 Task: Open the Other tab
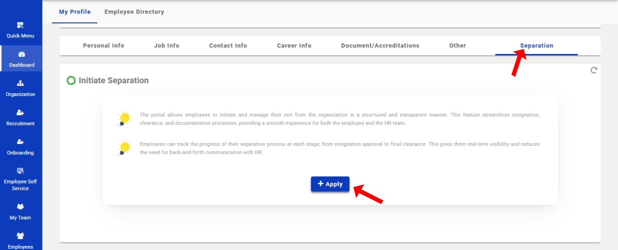coord(458,46)
